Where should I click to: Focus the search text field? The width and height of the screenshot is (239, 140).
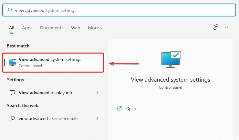pyautogui.click(x=119, y=10)
